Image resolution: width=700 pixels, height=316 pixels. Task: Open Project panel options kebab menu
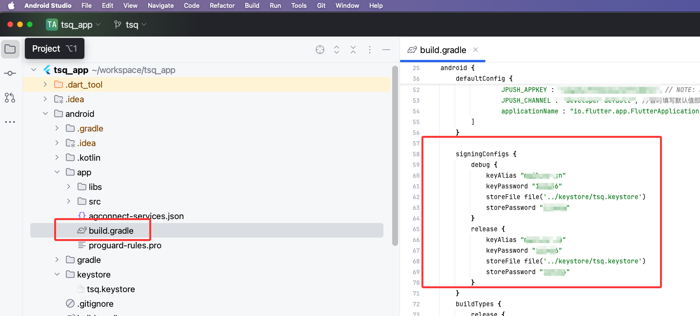click(x=370, y=50)
